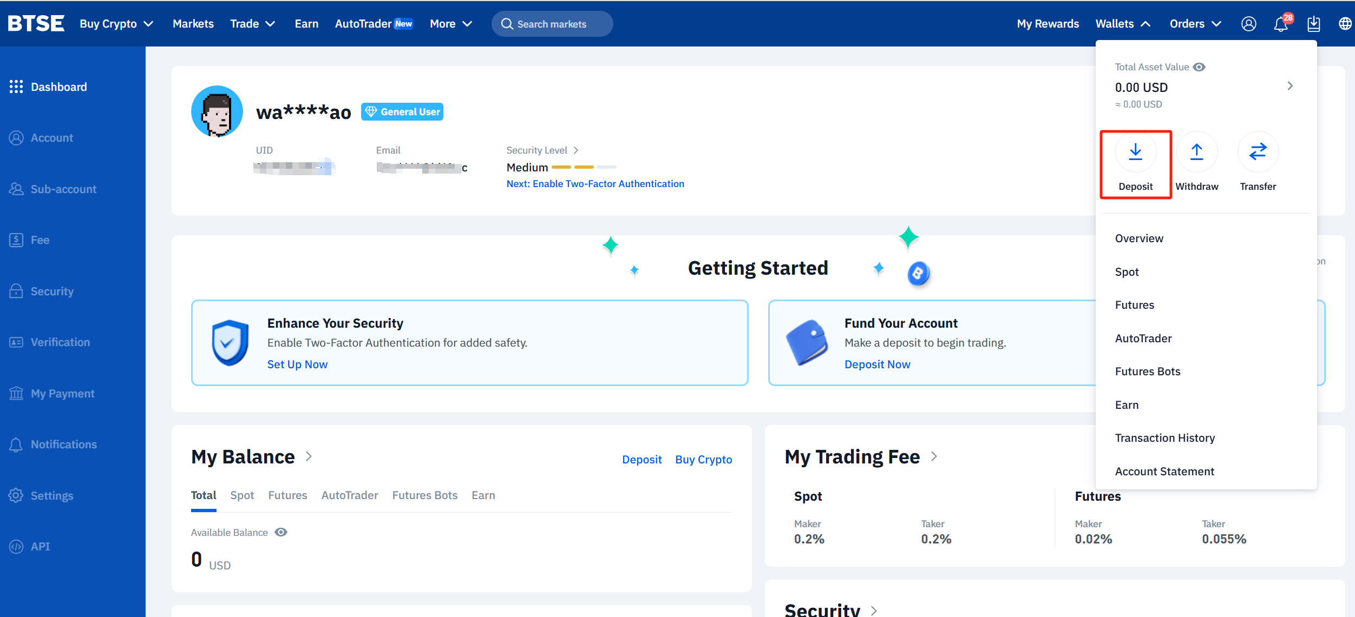
Task: Click the Set Up Now link
Action: click(297, 364)
